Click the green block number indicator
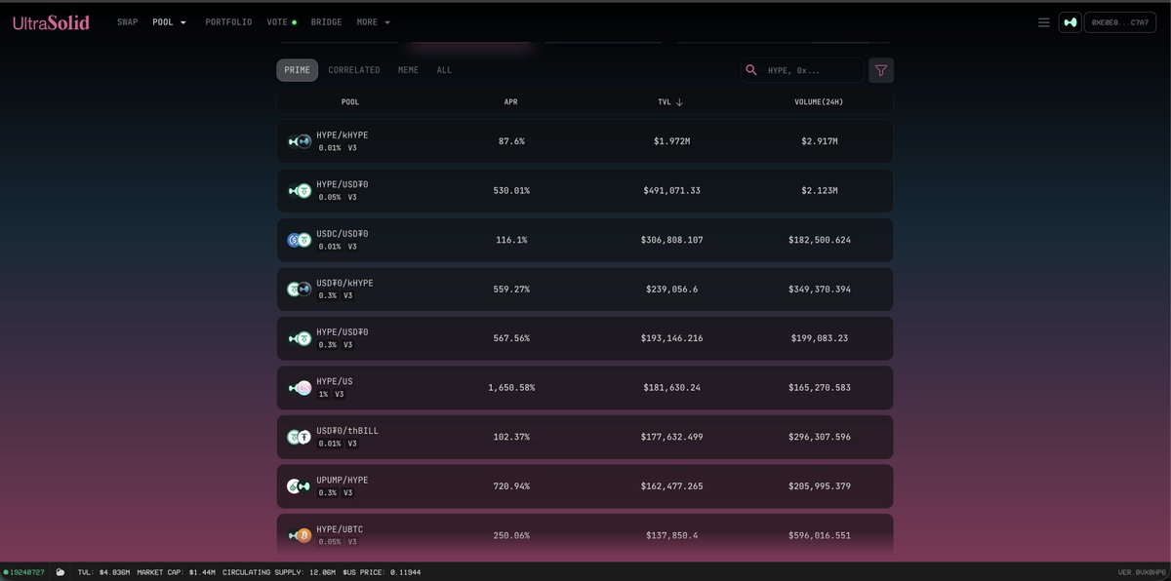 pos(24,572)
